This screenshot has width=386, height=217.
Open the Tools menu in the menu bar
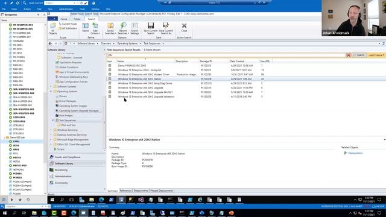click(x=82, y=9)
